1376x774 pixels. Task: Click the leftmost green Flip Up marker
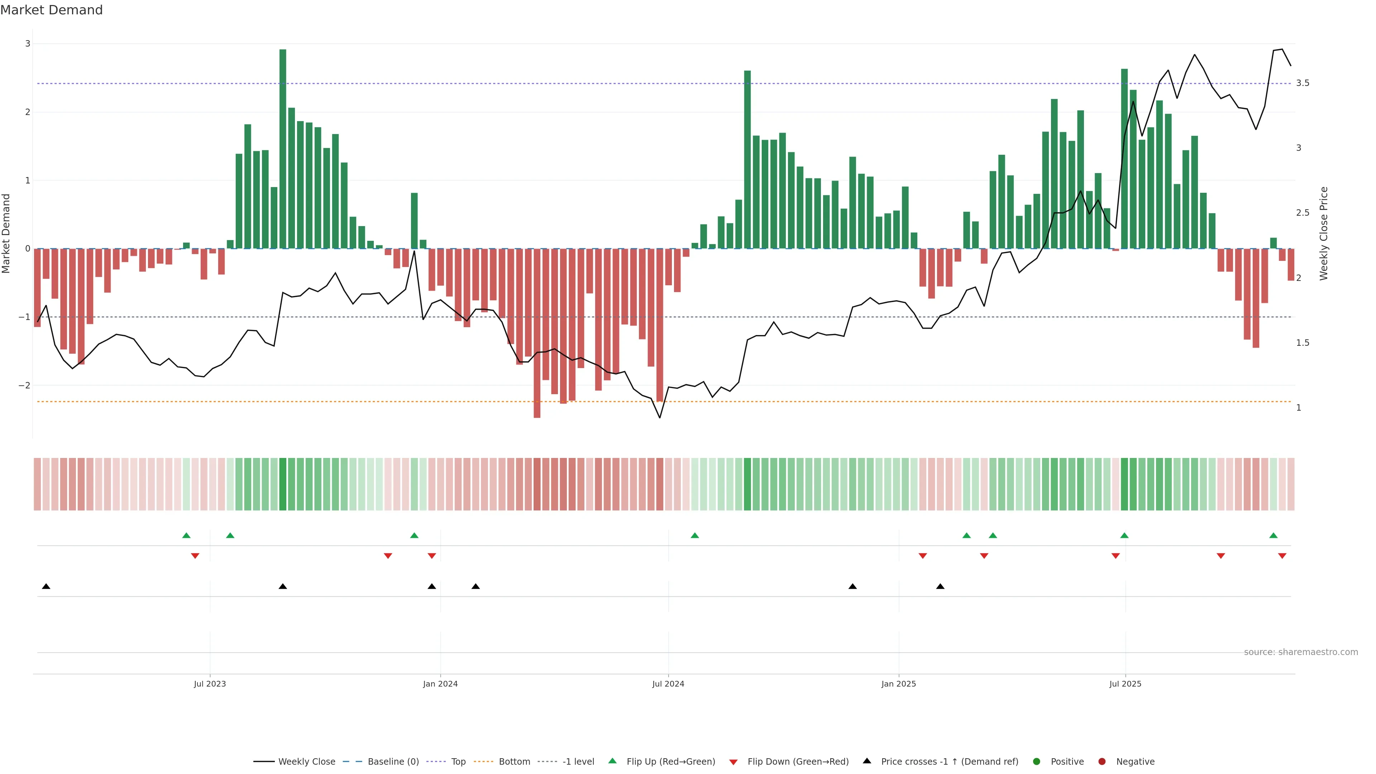point(186,535)
